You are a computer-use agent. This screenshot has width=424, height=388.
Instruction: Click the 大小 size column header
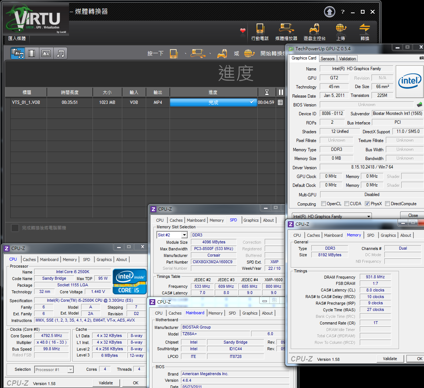click(107, 93)
